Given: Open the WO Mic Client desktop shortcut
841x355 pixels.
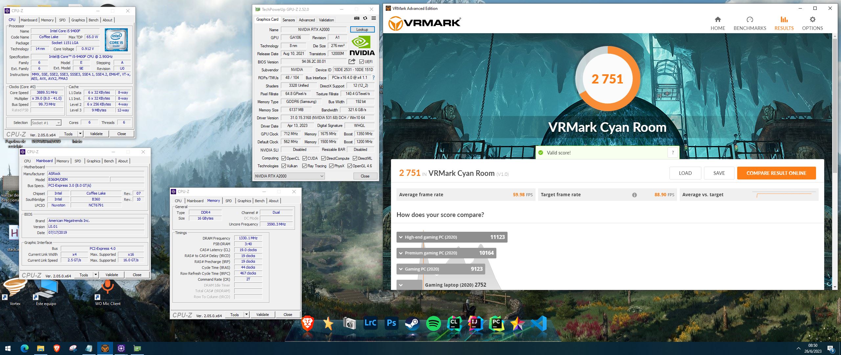Looking at the screenshot, I should coord(108,293).
